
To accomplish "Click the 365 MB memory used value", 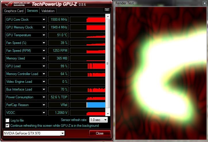I will click(58, 58).
